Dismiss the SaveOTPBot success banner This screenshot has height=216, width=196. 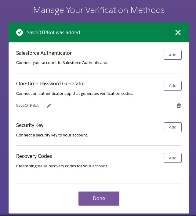[178, 32]
